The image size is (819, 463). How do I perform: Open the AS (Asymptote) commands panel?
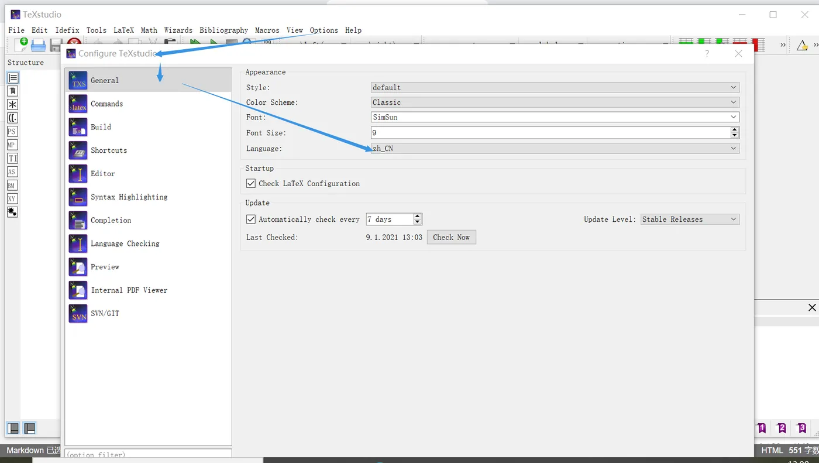12,172
